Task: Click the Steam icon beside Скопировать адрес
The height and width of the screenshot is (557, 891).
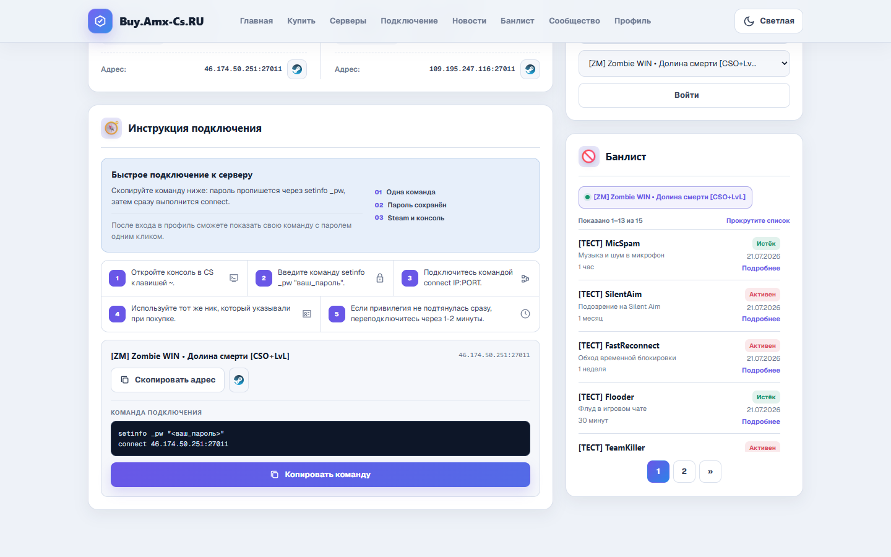Action: 239,380
